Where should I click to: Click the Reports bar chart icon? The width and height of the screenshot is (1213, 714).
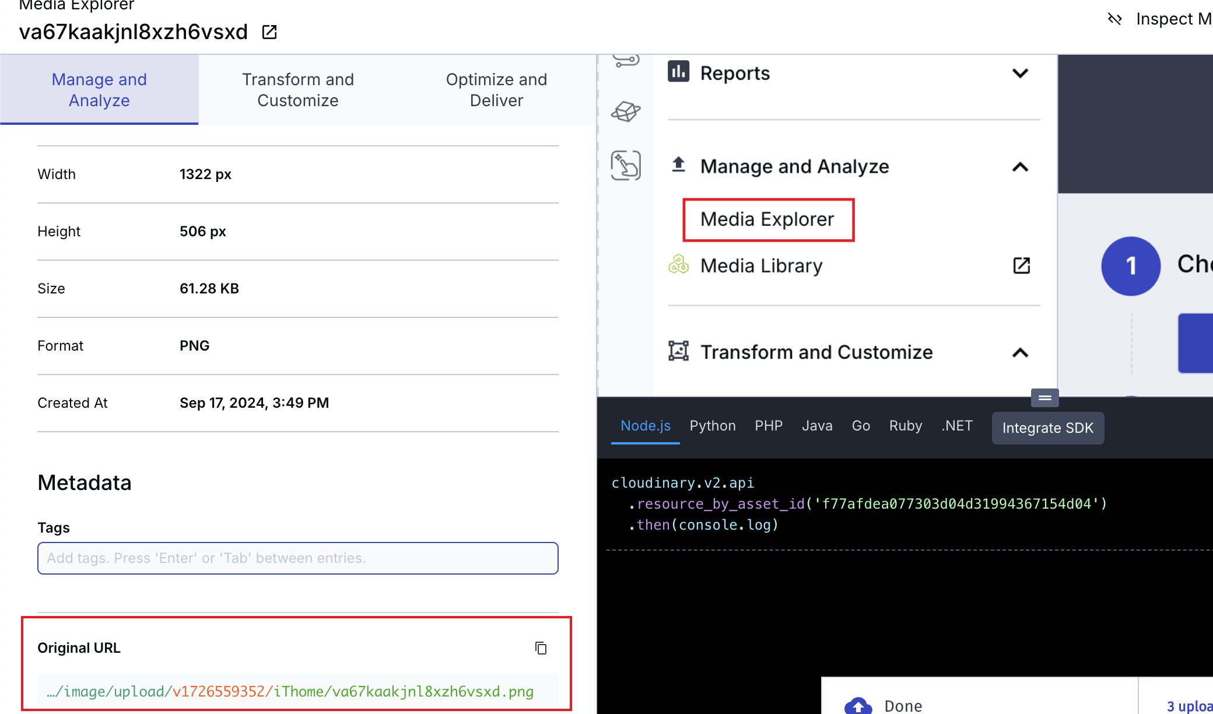(x=678, y=72)
